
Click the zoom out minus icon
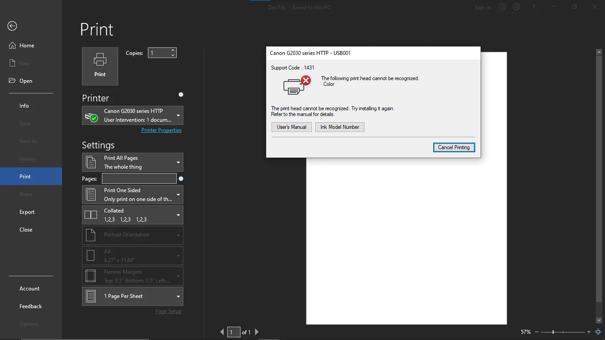coord(537,332)
